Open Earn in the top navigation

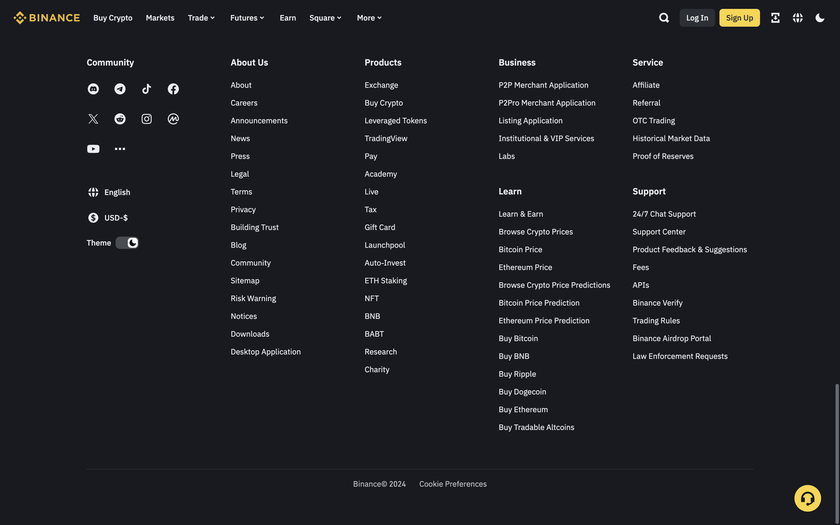288,18
